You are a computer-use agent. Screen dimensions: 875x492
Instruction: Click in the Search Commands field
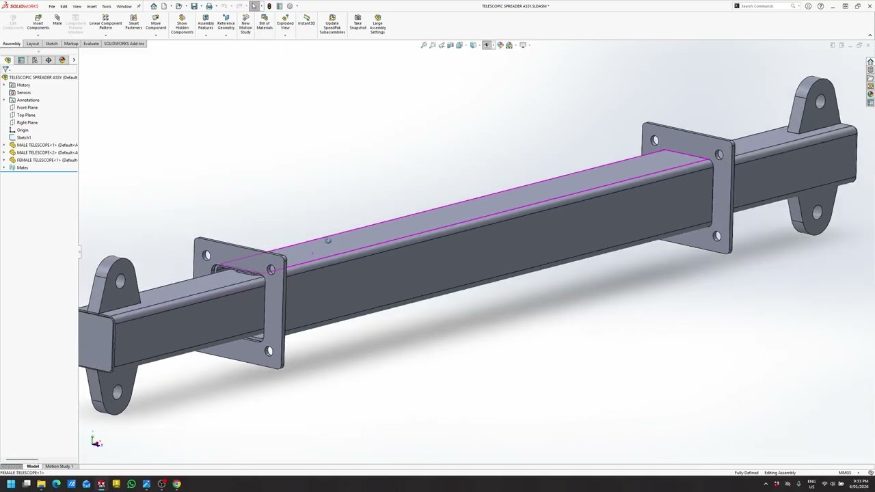765,6
